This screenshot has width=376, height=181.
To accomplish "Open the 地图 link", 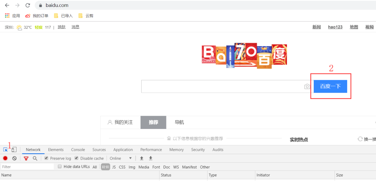I will tap(354, 27).
